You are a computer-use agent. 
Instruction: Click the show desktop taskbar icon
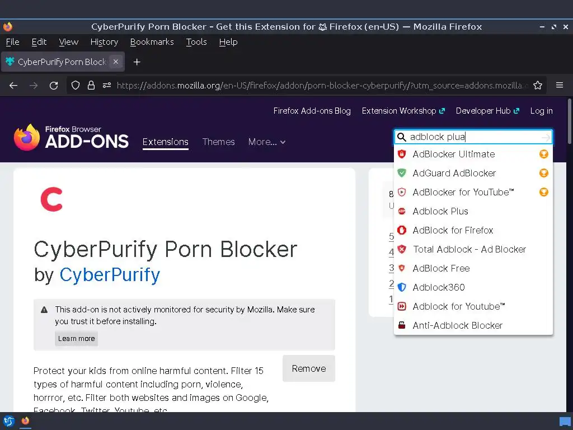pyautogui.click(x=565, y=422)
